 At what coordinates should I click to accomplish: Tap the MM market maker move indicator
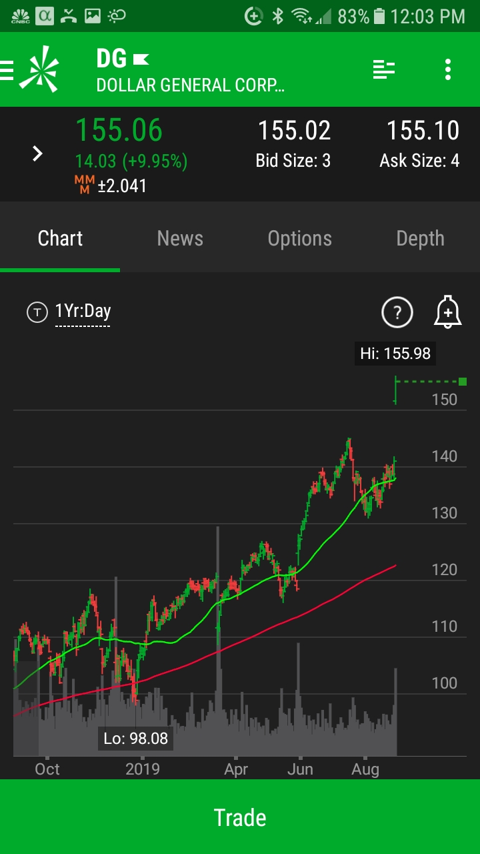[x=84, y=185]
